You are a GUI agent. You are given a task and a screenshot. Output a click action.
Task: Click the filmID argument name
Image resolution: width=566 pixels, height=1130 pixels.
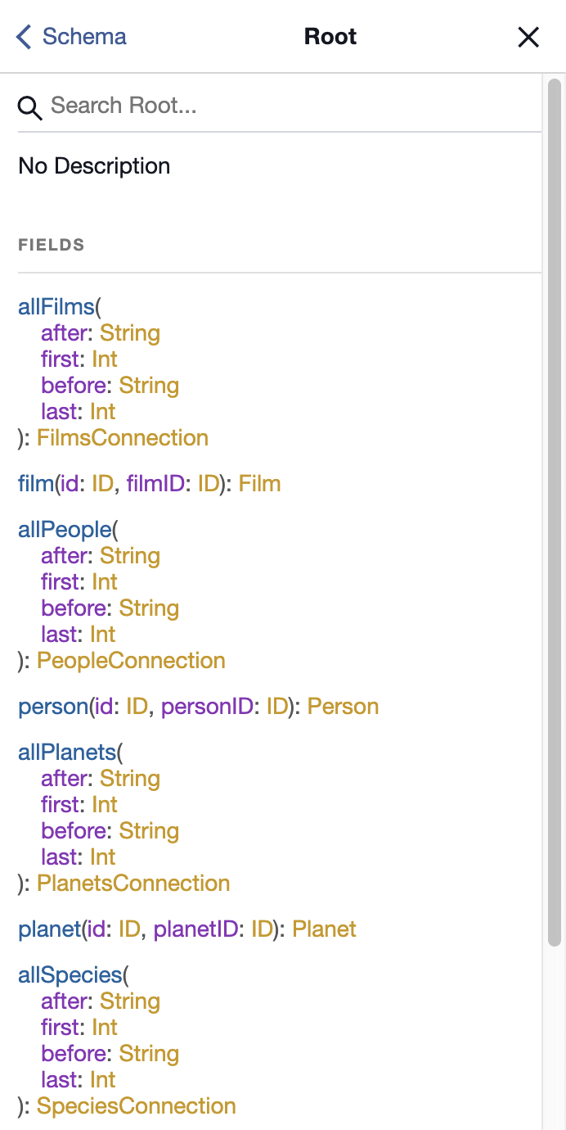pos(156,484)
